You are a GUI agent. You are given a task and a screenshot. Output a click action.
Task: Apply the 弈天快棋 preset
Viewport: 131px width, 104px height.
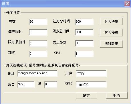[x=112, y=21]
